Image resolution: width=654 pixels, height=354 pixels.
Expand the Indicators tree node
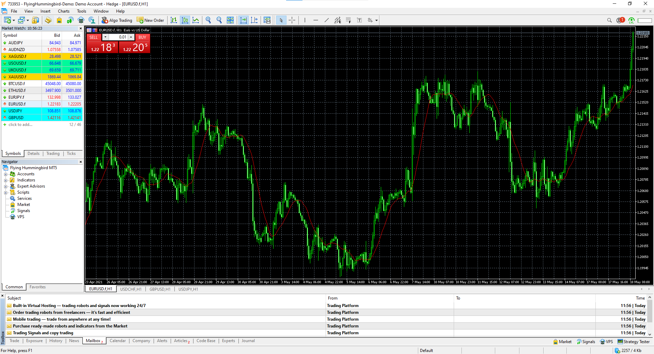coord(5,180)
